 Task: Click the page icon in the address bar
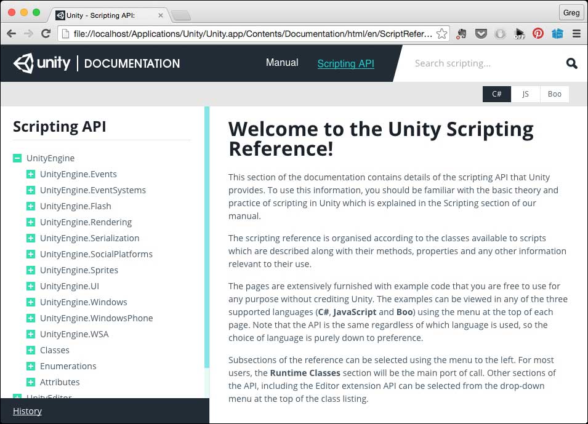pyautogui.click(x=66, y=34)
